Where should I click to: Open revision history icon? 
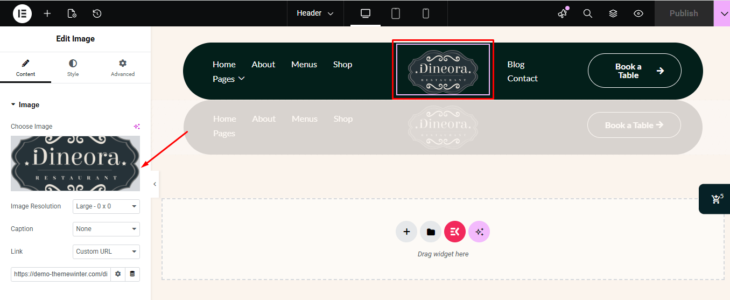pyautogui.click(x=97, y=13)
